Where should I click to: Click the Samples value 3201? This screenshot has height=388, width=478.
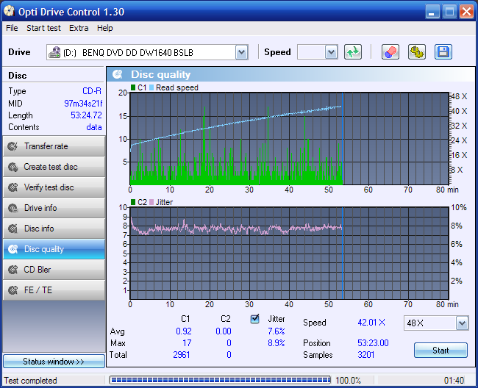pyautogui.click(x=365, y=355)
